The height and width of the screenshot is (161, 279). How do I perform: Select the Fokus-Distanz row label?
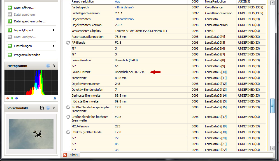81,72
